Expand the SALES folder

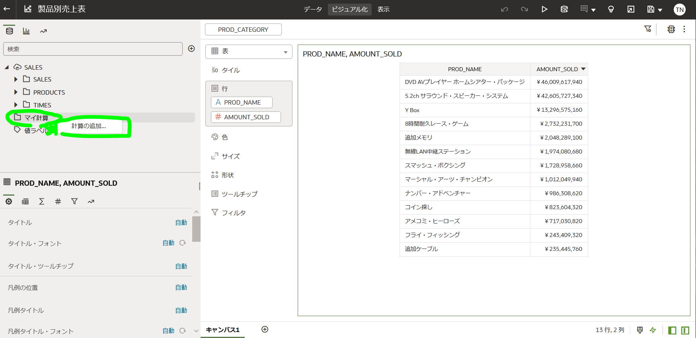(x=16, y=79)
